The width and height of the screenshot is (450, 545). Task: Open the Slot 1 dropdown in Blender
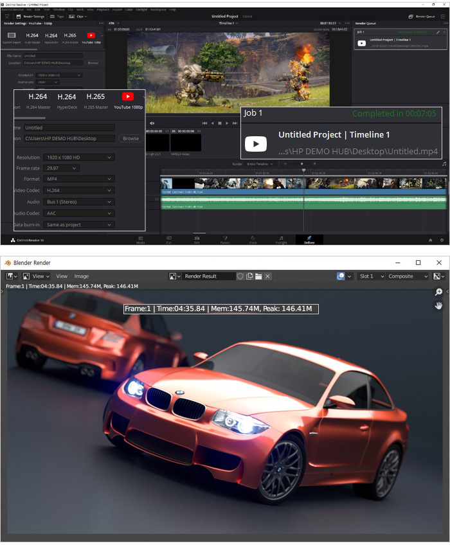pyautogui.click(x=372, y=276)
